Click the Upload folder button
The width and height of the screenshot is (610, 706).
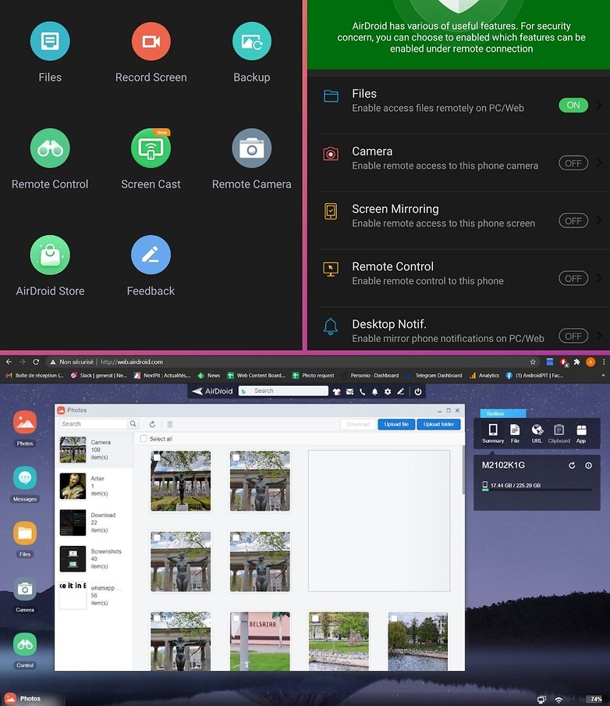point(438,424)
